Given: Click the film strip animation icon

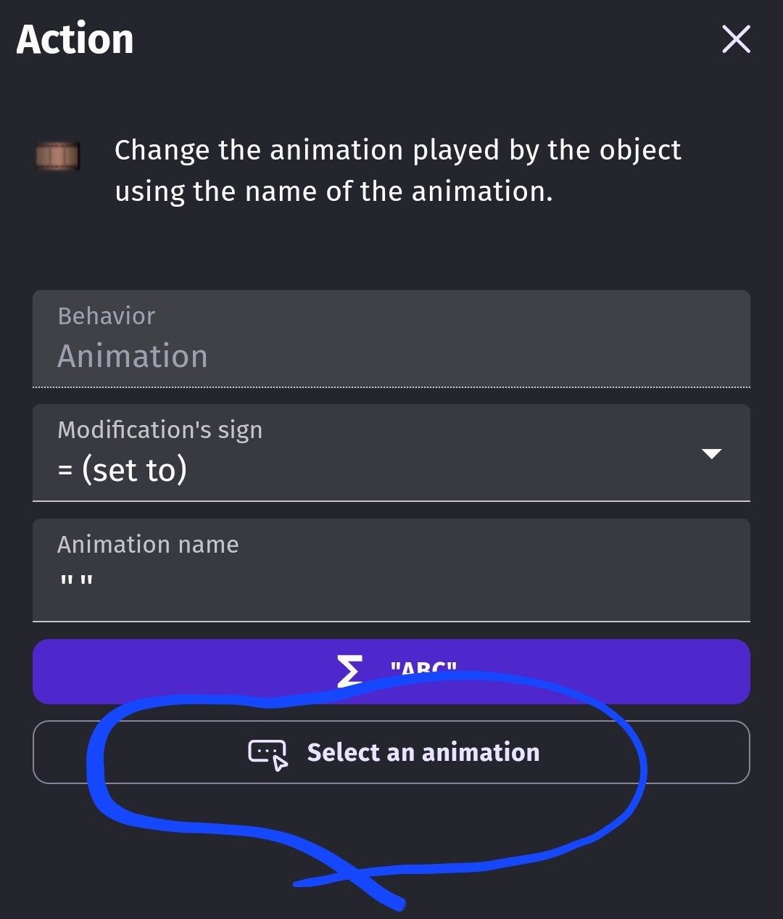Looking at the screenshot, I should (58, 156).
